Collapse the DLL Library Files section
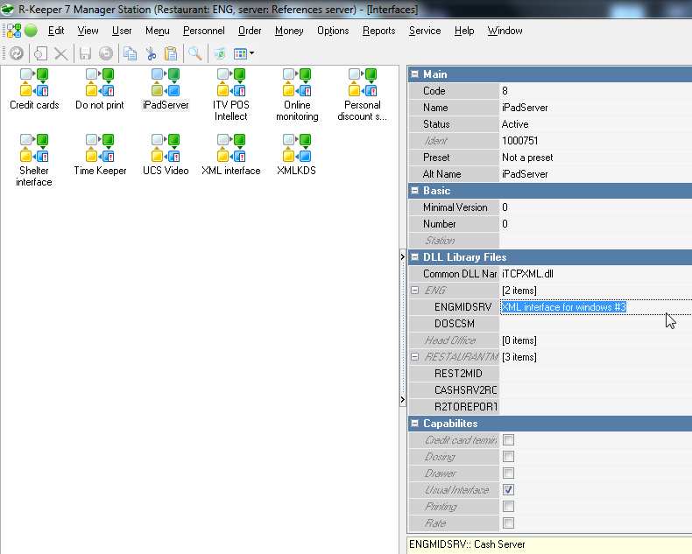Screen dimensions: 692x554 point(415,256)
